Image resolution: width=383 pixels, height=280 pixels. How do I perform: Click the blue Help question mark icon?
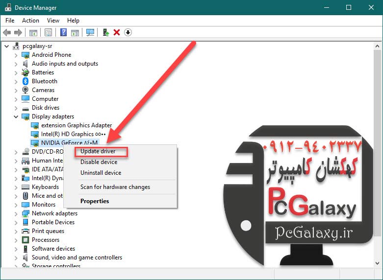pos(63,32)
